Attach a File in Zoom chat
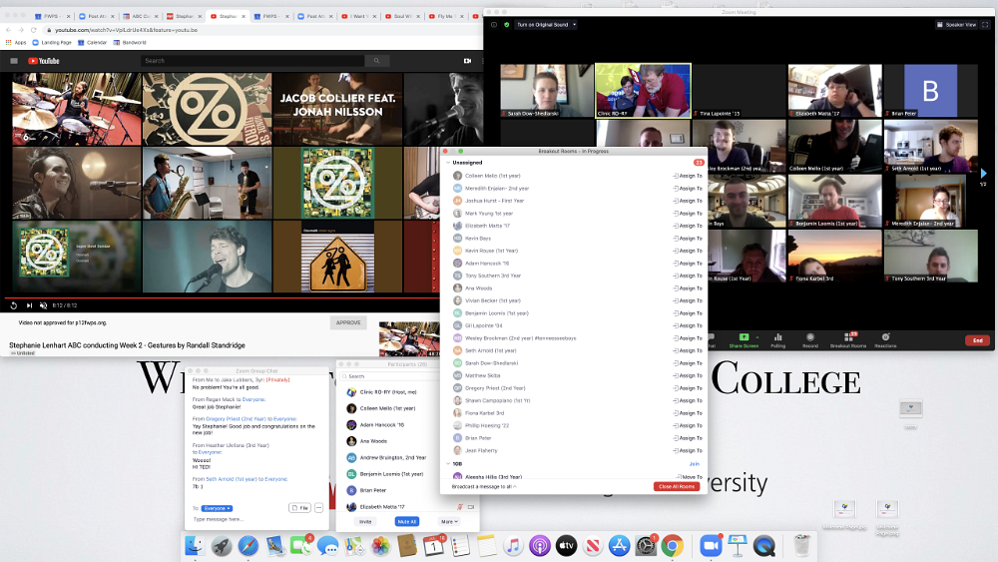The width and height of the screenshot is (998, 562). point(299,508)
